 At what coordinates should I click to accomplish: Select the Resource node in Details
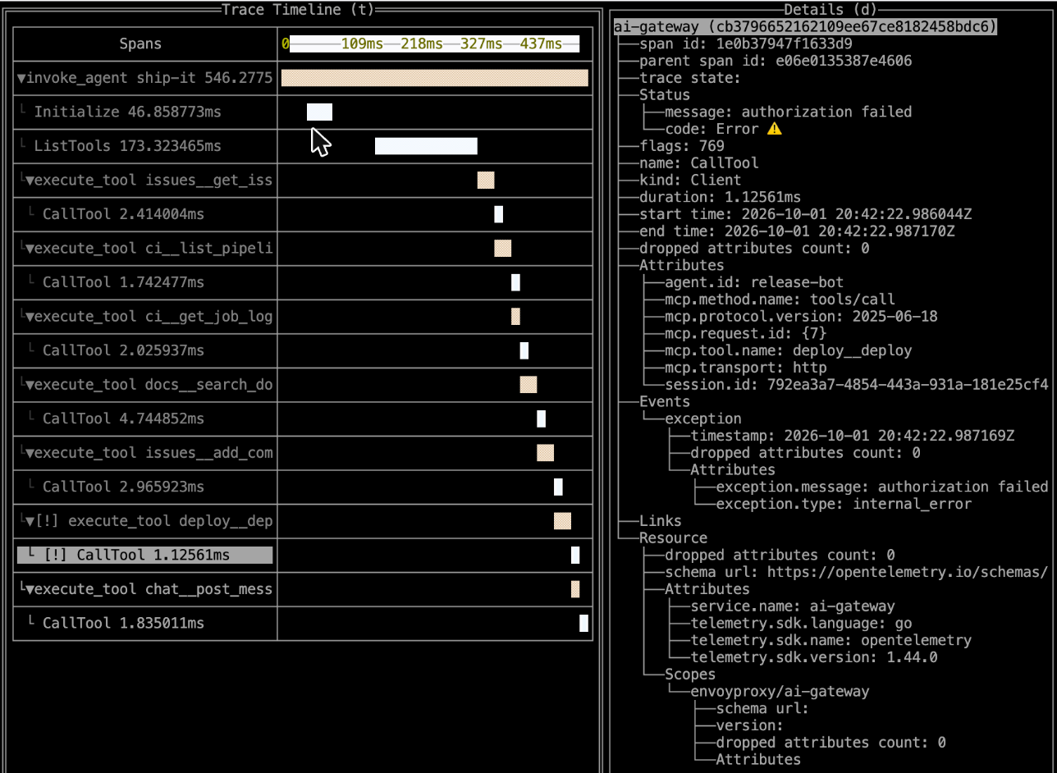pos(673,537)
